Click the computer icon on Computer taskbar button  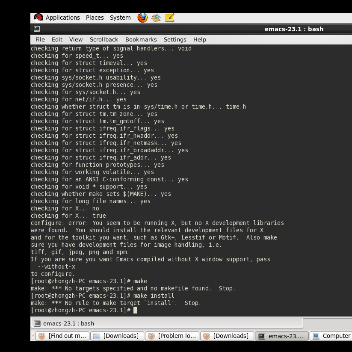[316, 336]
